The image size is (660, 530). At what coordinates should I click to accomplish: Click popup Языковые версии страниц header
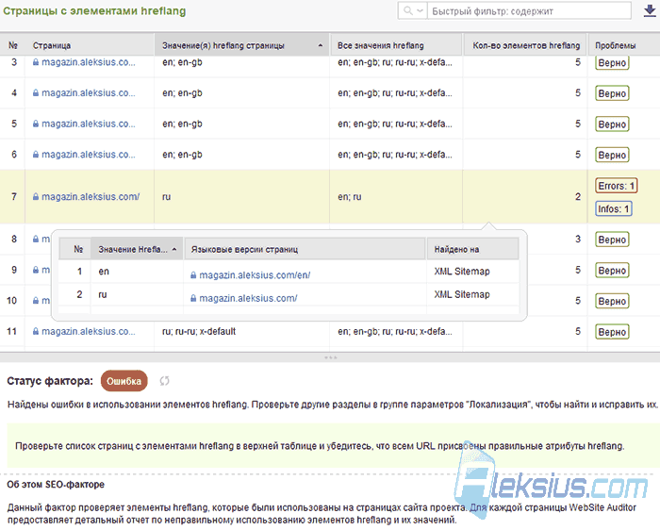pos(305,249)
